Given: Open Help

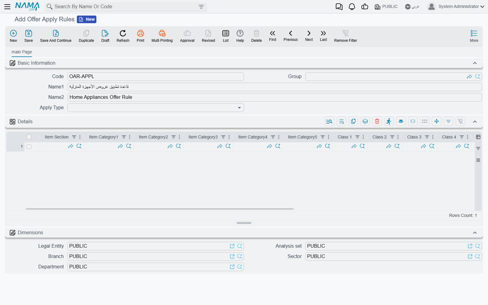Looking at the screenshot, I should click(x=240, y=36).
